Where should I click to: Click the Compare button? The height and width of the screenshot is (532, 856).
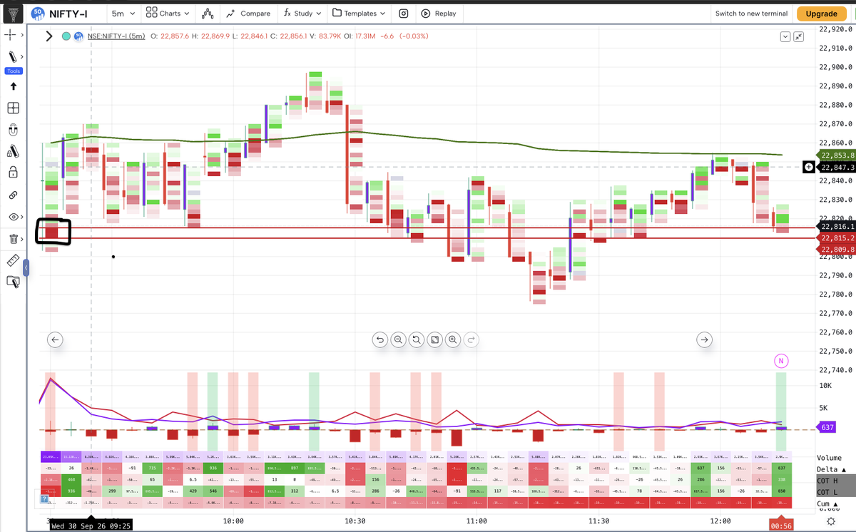click(248, 13)
